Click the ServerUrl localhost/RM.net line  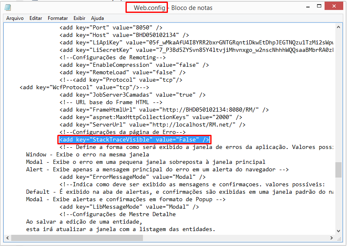coord(153,125)
